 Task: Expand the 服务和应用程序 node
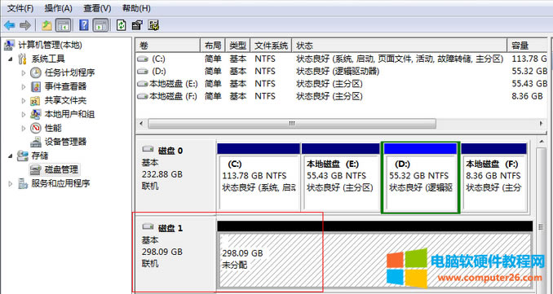11,183
